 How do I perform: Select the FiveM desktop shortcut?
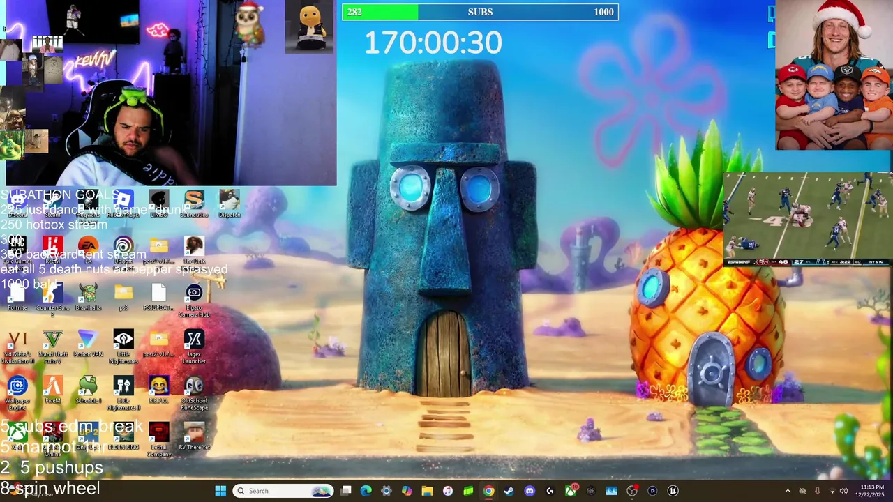click(x=53, y=390)
